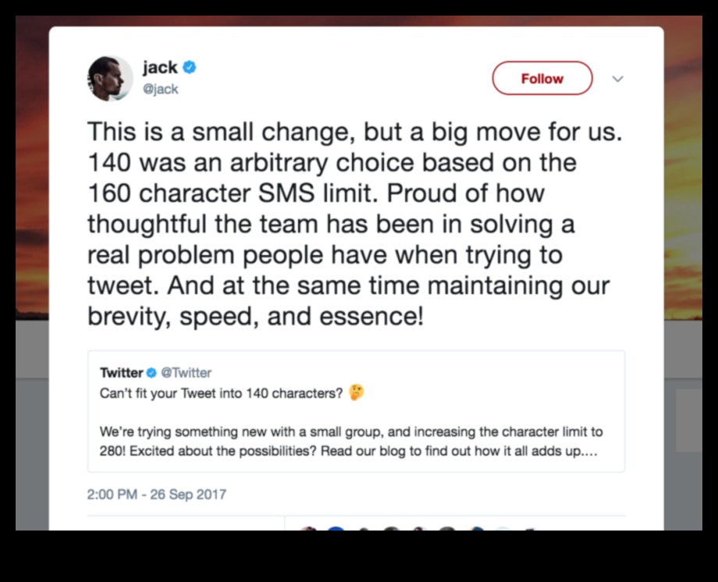Screen dimensions: 718x582
Task: Open profile via the jack display name
Action: coord(160,68)
